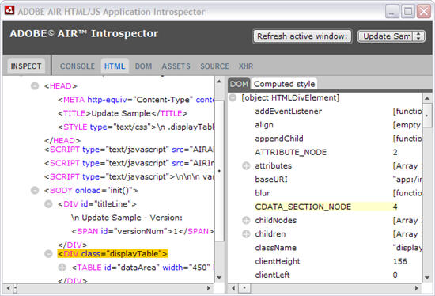Click the DOM pane scroll down arrow
The width and height of the screenshot is (435, 296).
click(x=427, y=277)
